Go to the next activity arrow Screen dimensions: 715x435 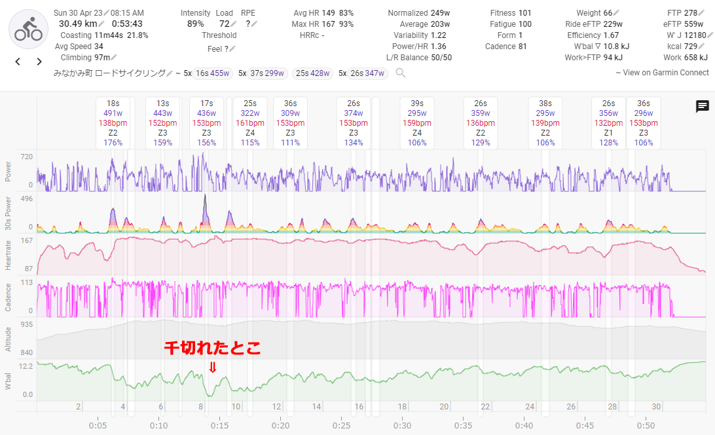pos(39,62)
